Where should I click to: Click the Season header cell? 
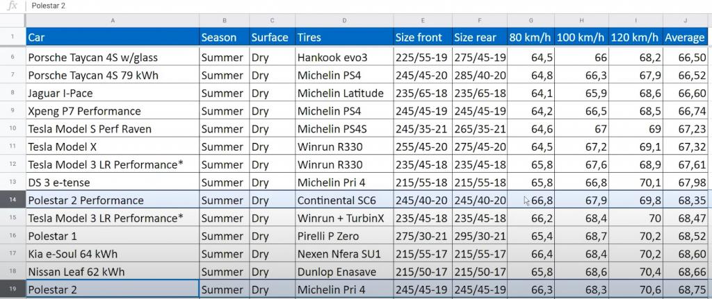225,37
